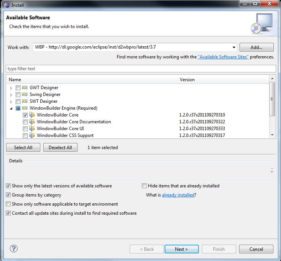
Task: Click version 1.2.0.r37x201109270333
Action: 202,129
